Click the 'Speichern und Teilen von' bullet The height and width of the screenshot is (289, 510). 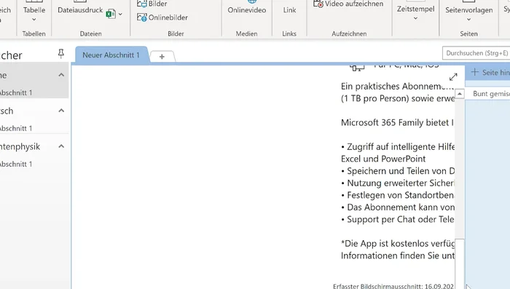pos(398,171)
